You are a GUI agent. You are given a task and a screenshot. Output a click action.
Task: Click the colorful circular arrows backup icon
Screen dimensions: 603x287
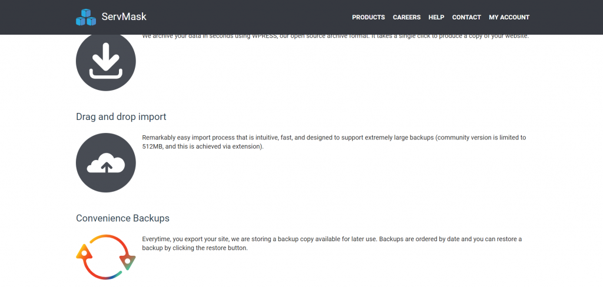[106, 256]
